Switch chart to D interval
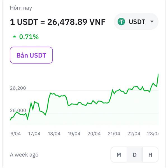The image size is (168, 168). pos(135,155)
